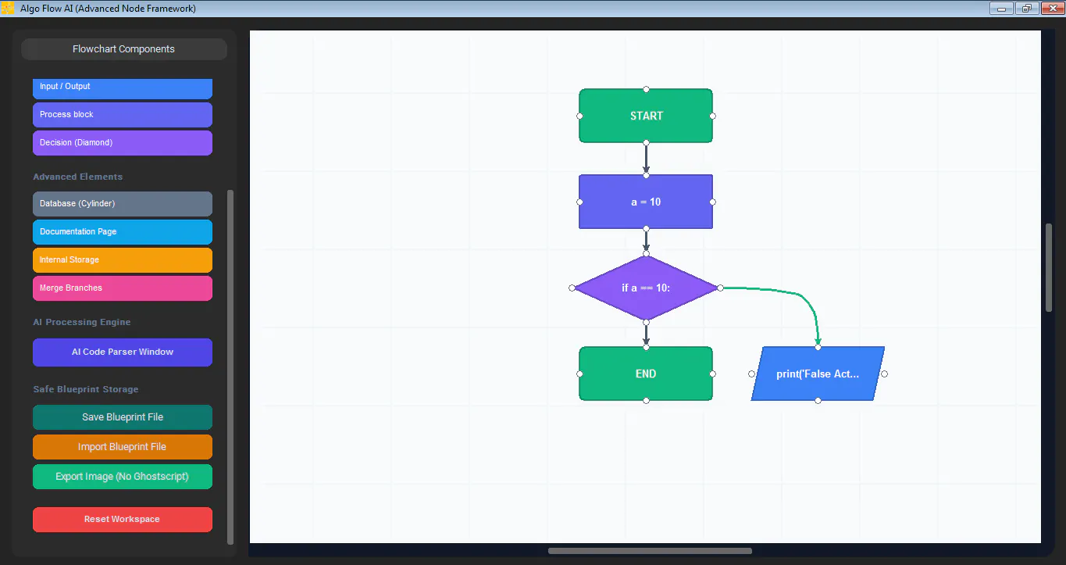Viewport: 1066px width, 565px height.
Task: Click the top port of the print output node
Action: pyautogui.click(x=818, y=347)
